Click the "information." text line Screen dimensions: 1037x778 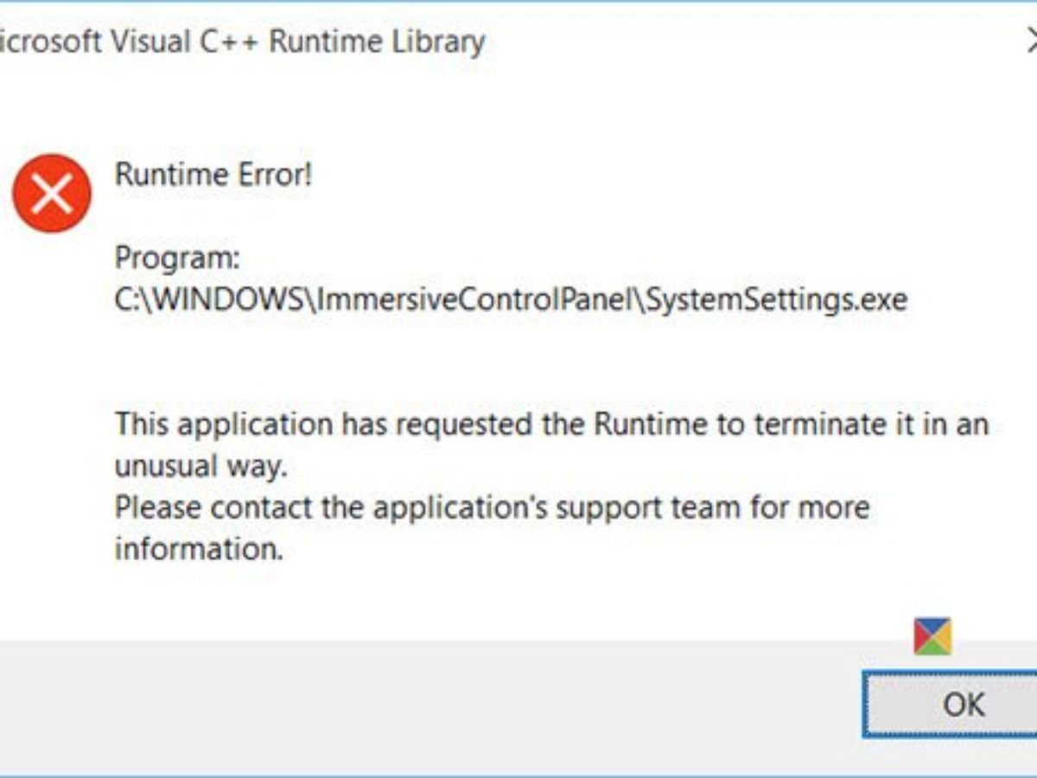[x=199, y=549]
